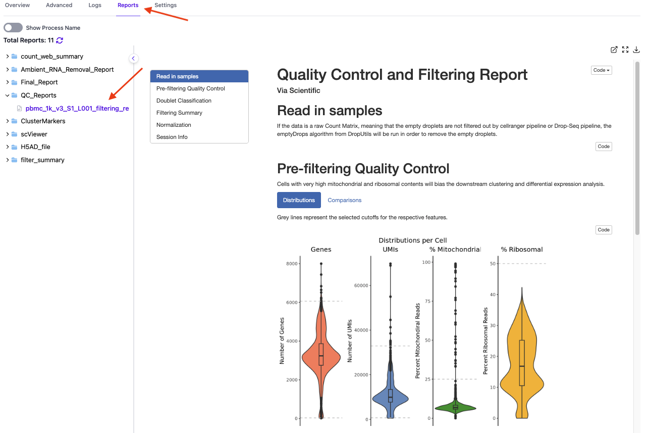Click the file icon beside pbmc_1k_v3_S1_L001_filtering_re
This screenshot has height=433, width=648.
19,108
